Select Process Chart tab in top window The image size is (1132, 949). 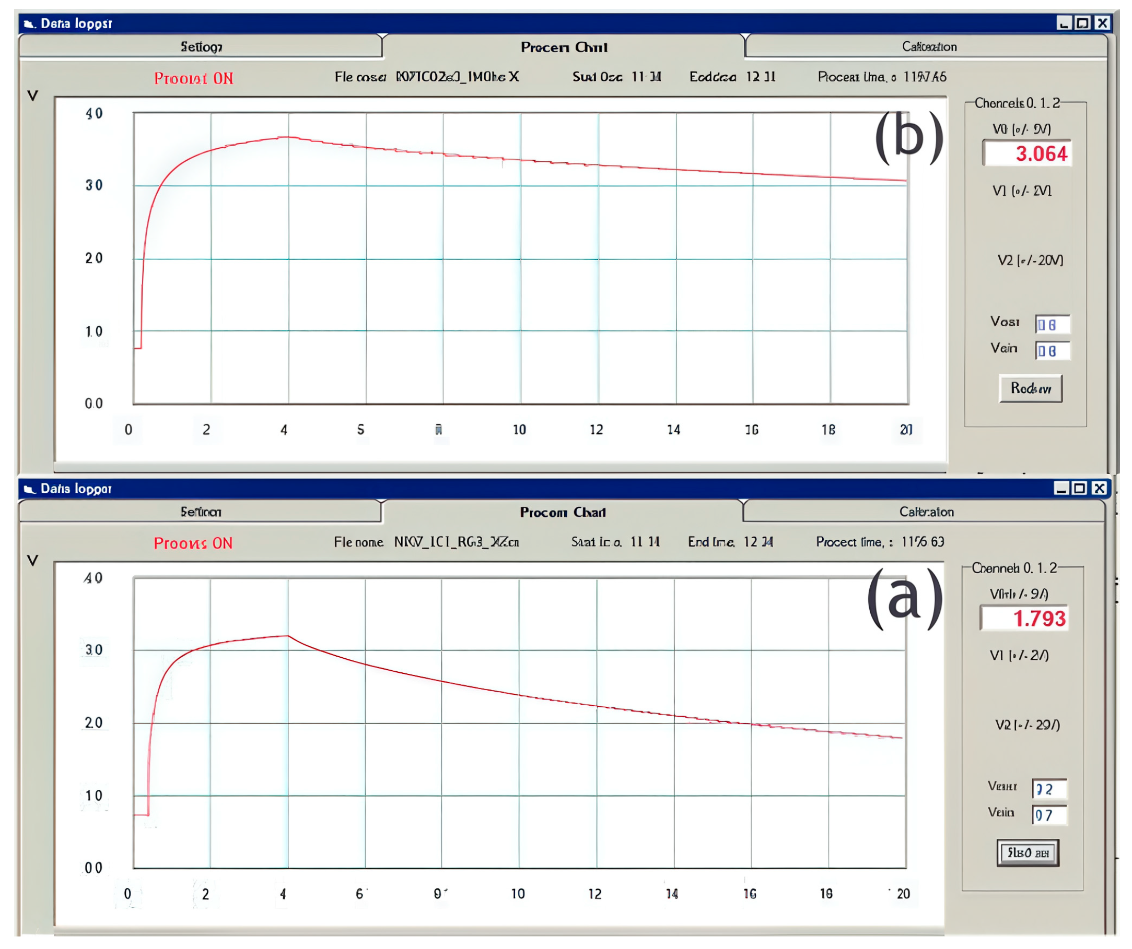563,48
